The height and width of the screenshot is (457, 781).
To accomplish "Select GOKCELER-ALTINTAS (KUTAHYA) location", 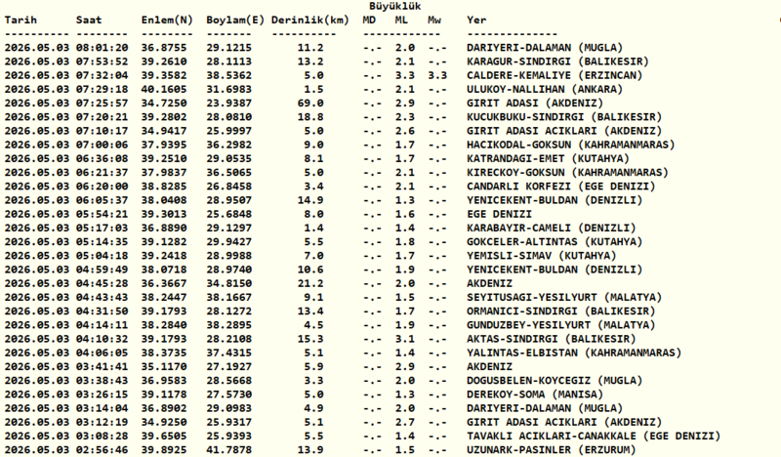I will (555, 242).
